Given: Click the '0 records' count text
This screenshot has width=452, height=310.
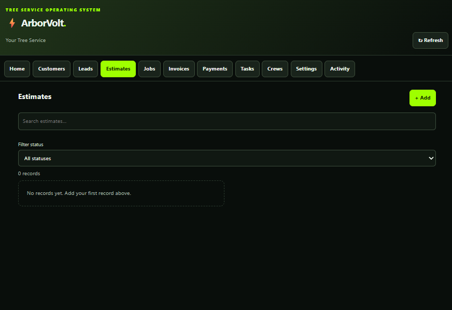Looking at the screenshot, I should (29, 174).
